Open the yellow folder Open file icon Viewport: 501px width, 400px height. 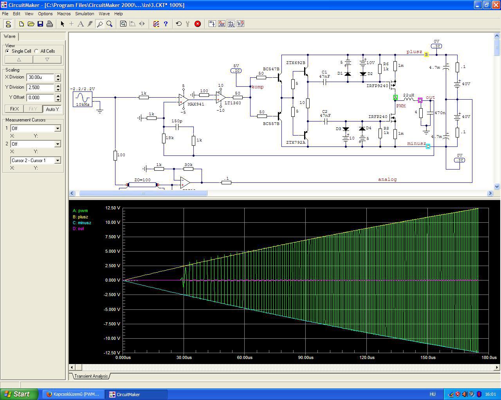(31, 24)
